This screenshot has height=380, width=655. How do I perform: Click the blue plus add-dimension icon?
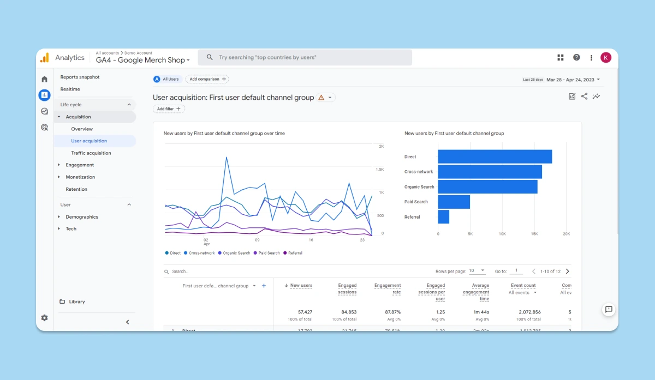tap(264, 286)
